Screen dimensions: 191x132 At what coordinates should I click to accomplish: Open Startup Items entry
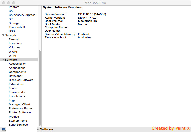tap(18, 121)
